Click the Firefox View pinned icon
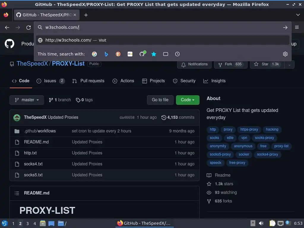This screenshot has width=304, height=228. (x=6, y=15)
